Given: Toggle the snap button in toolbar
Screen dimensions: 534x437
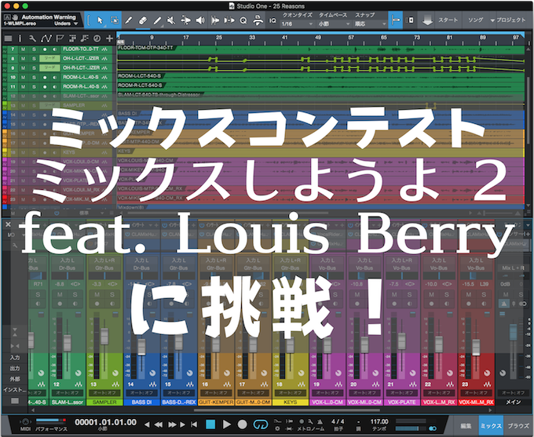Looking at the screenshot, I should click(395, 20).
